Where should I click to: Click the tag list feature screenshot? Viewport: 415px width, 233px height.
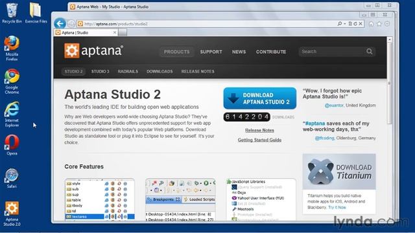point(99,199)
